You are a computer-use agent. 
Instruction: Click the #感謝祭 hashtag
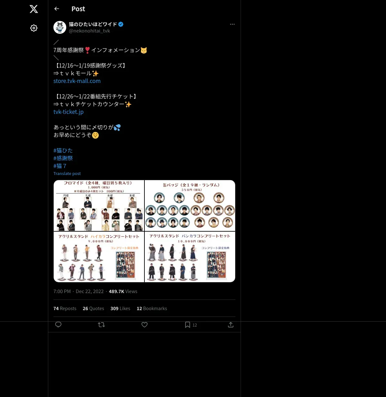[63, 158]
